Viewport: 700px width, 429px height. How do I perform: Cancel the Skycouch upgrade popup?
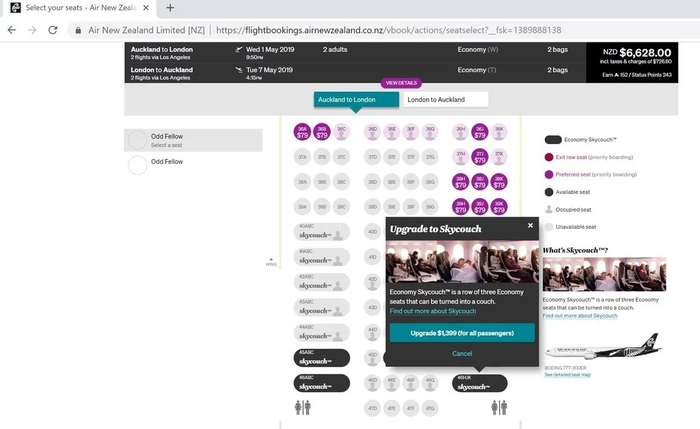coord(462,354)
